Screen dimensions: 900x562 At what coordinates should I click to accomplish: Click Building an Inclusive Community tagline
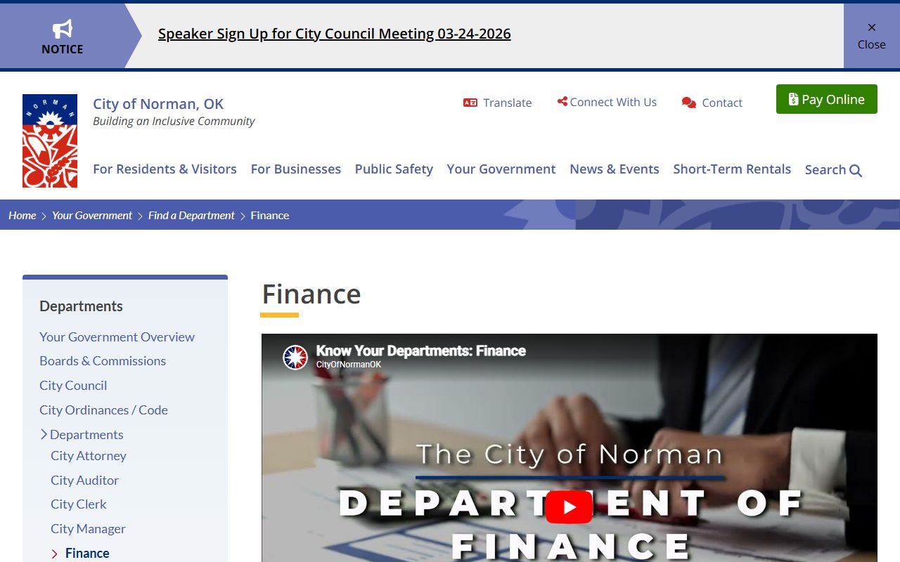pyautogui.click(x=174, y=121)
